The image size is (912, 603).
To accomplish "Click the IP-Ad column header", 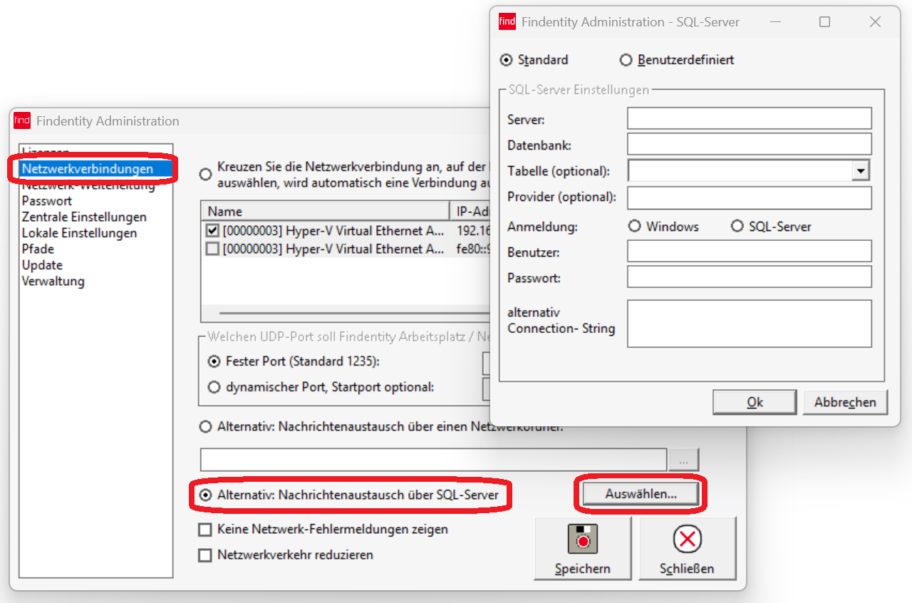I will click(x=470, y=212).
